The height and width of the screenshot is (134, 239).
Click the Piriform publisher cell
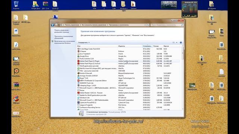121,51
